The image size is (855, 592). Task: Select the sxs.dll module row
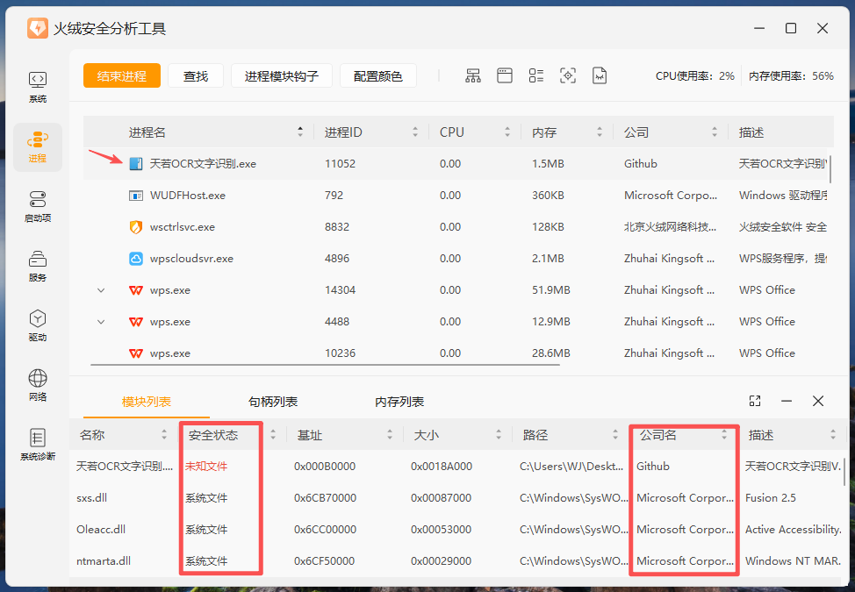pos(458,498)
